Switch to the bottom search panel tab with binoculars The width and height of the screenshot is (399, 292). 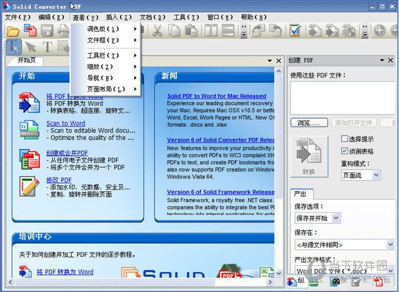point(338,281)
